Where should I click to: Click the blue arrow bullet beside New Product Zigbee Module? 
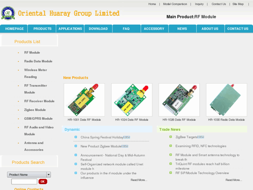(76, 146)
